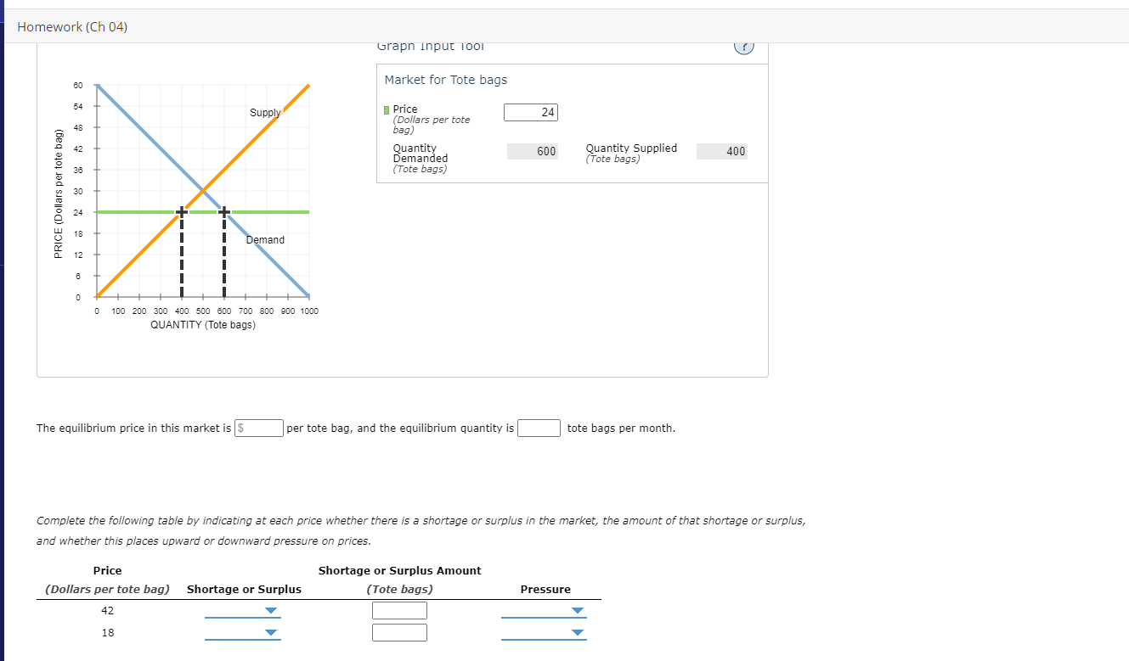Click the green Price legend indicator
The height and width of the screenshot is (661, 1129).
pyautogui.click(x=386, y=109)
